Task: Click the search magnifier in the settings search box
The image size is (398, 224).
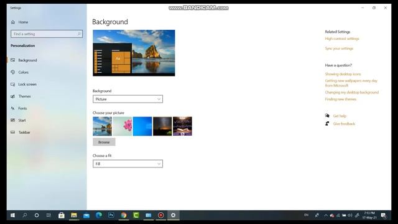Action: (79, 34)
